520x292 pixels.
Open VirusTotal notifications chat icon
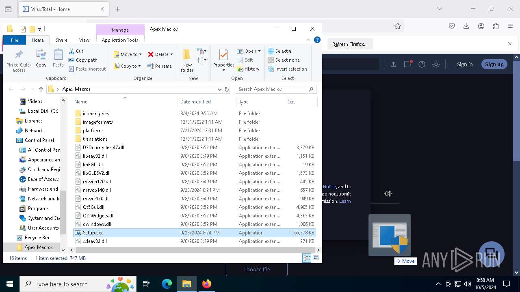(x=408, y=64)
